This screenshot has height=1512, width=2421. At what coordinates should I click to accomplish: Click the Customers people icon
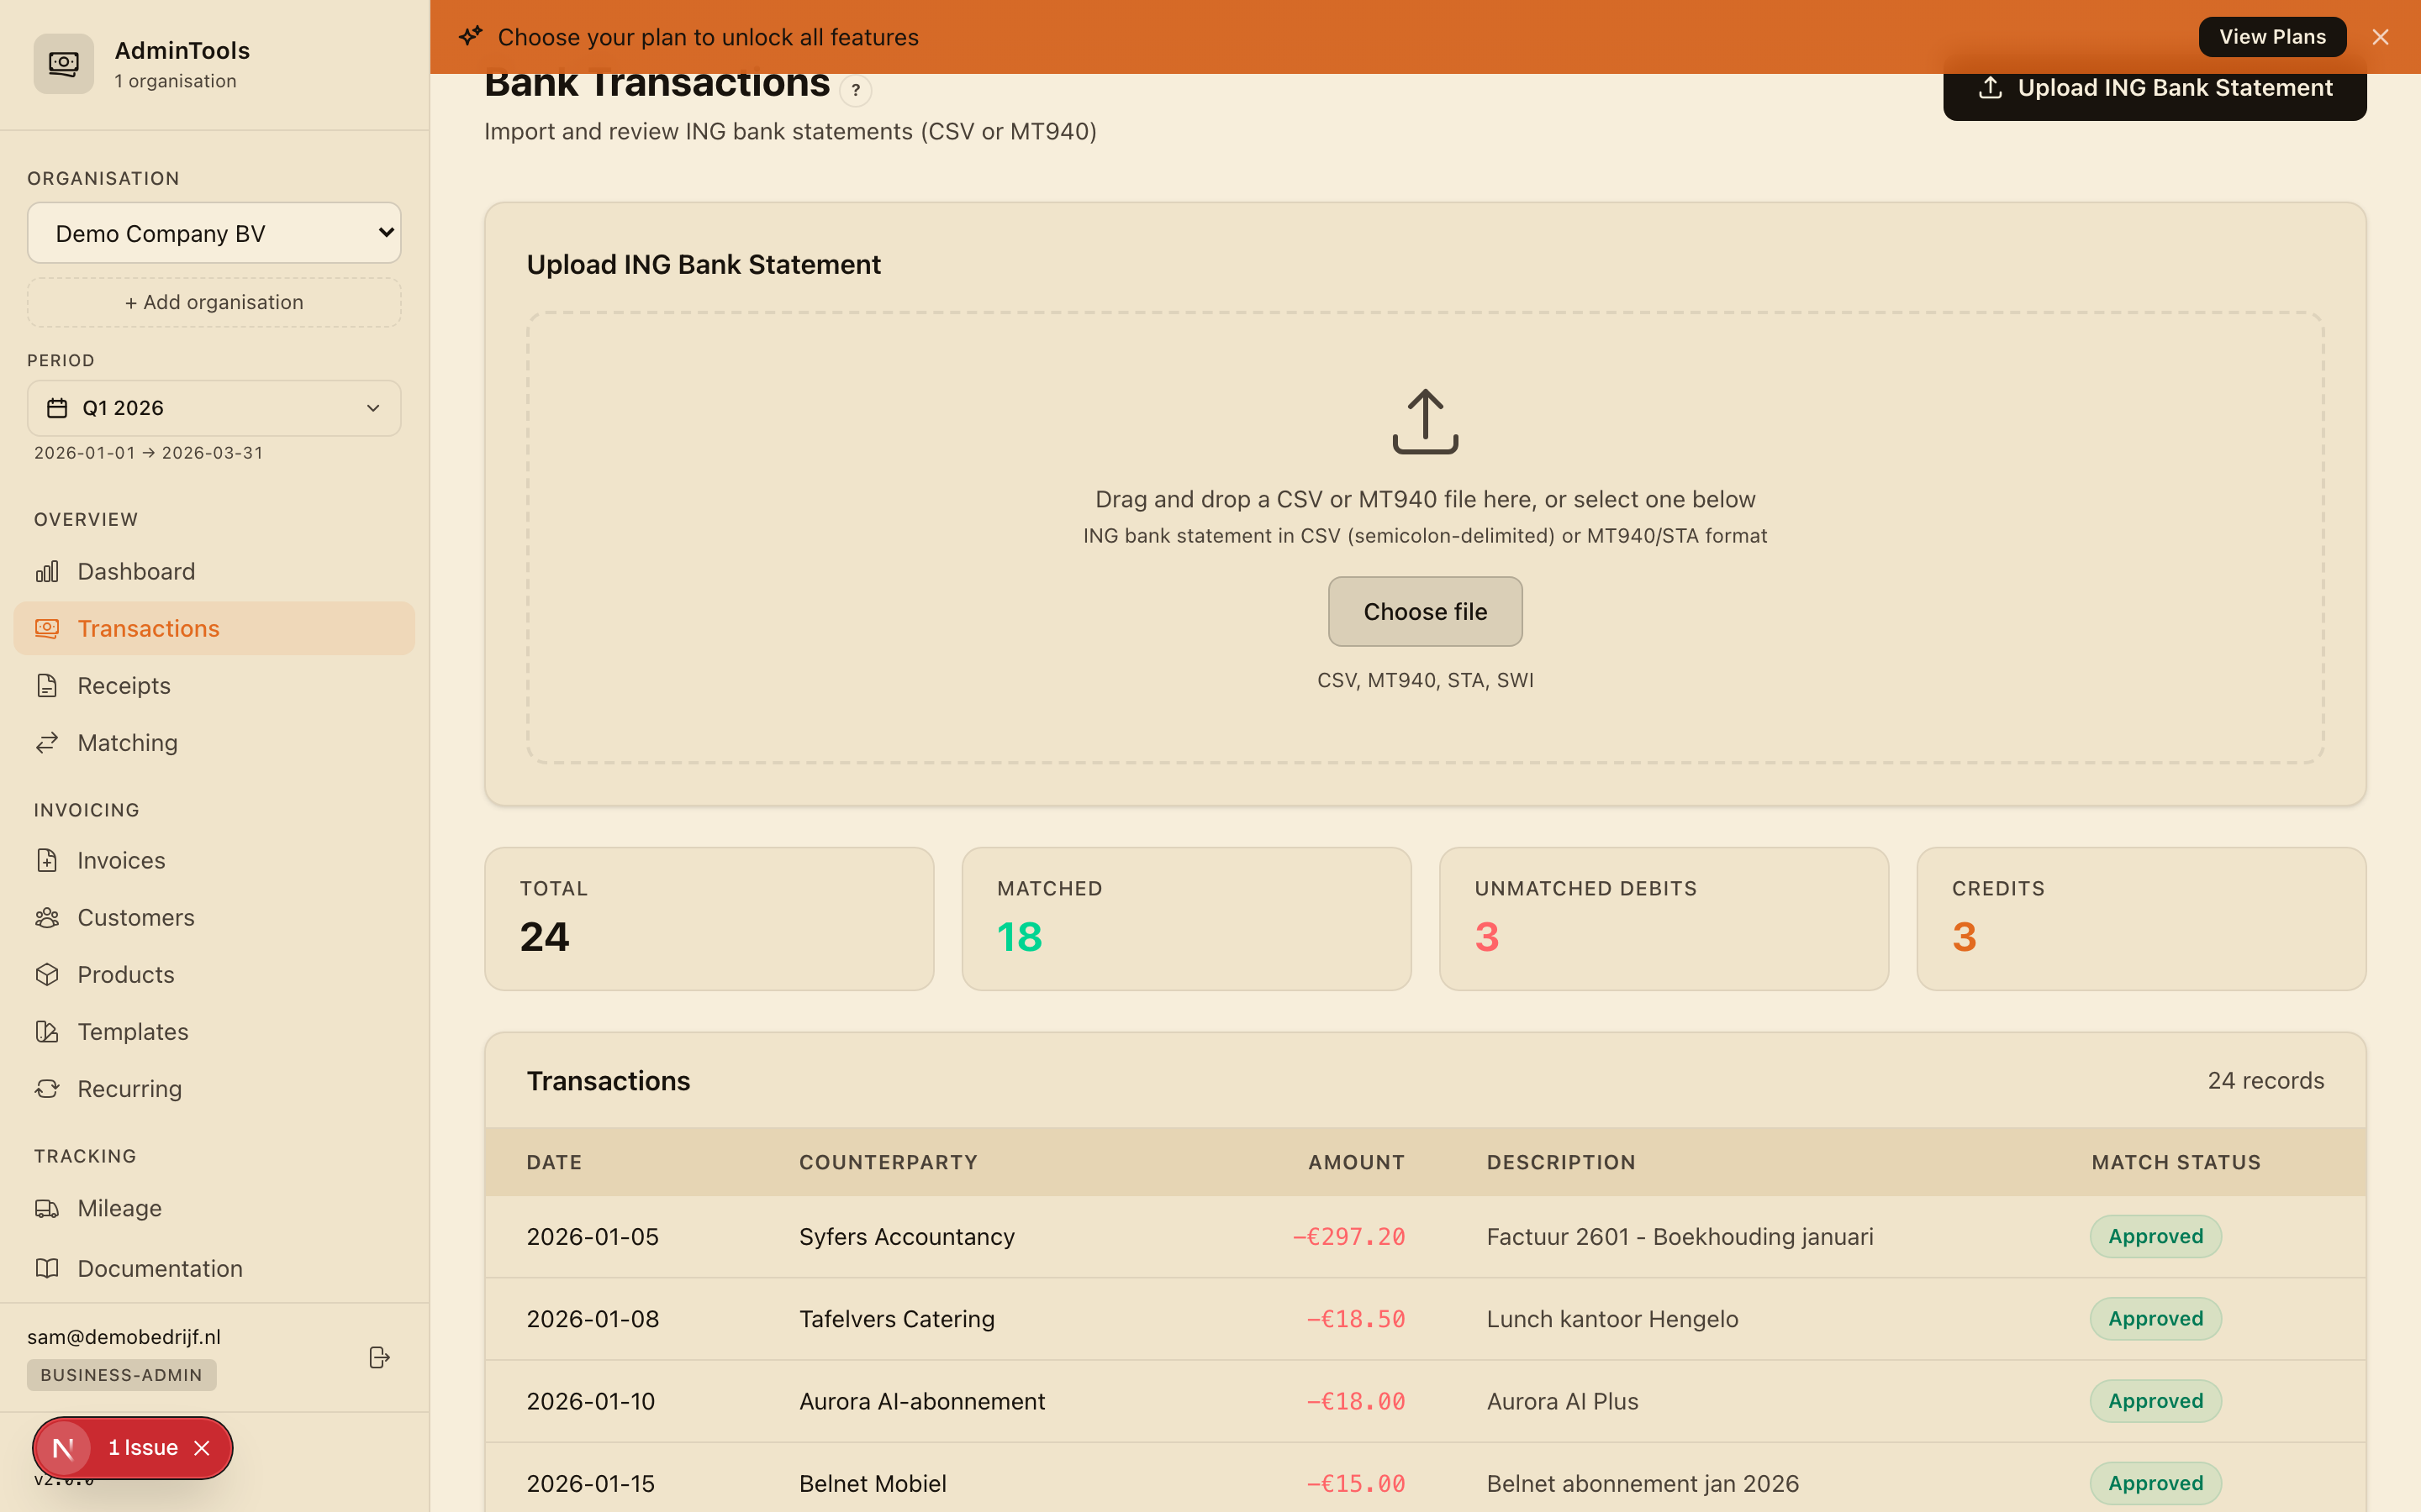(x=47, y=917)
